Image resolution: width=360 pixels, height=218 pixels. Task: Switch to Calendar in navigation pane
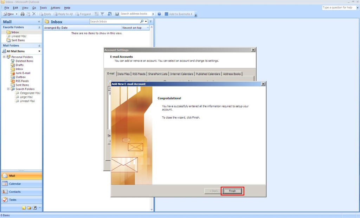[21, 184]
